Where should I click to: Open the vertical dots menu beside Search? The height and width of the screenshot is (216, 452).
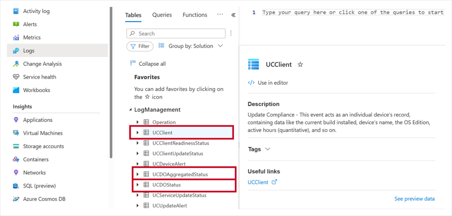tap(231, 33)
